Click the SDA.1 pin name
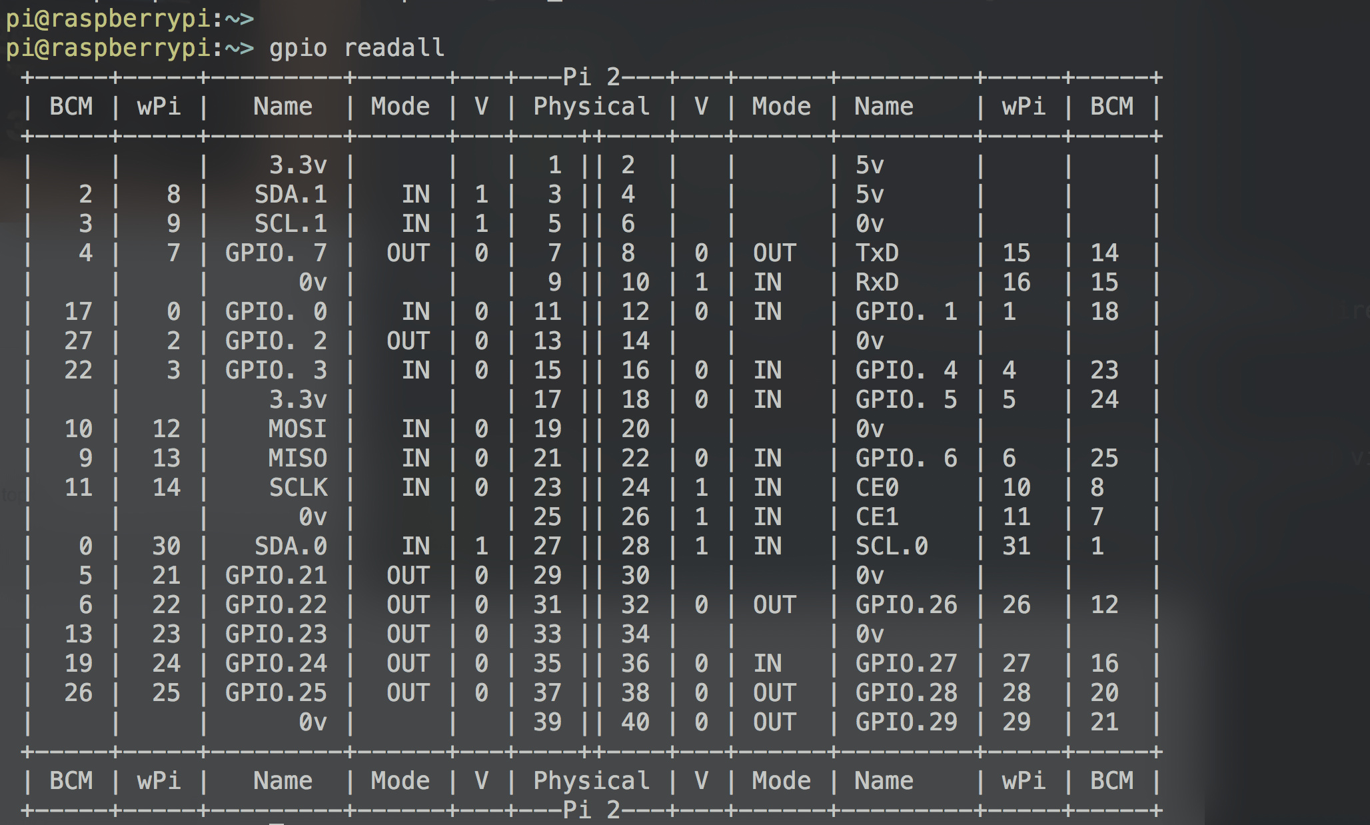Screen dimensions: 1370x825 pyautogui.click(x=291, y=195)
